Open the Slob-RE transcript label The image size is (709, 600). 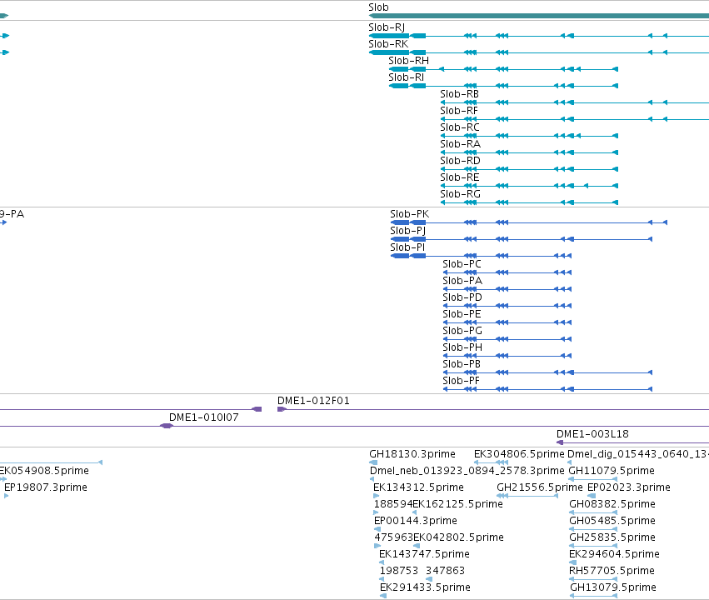coord(459,177)
